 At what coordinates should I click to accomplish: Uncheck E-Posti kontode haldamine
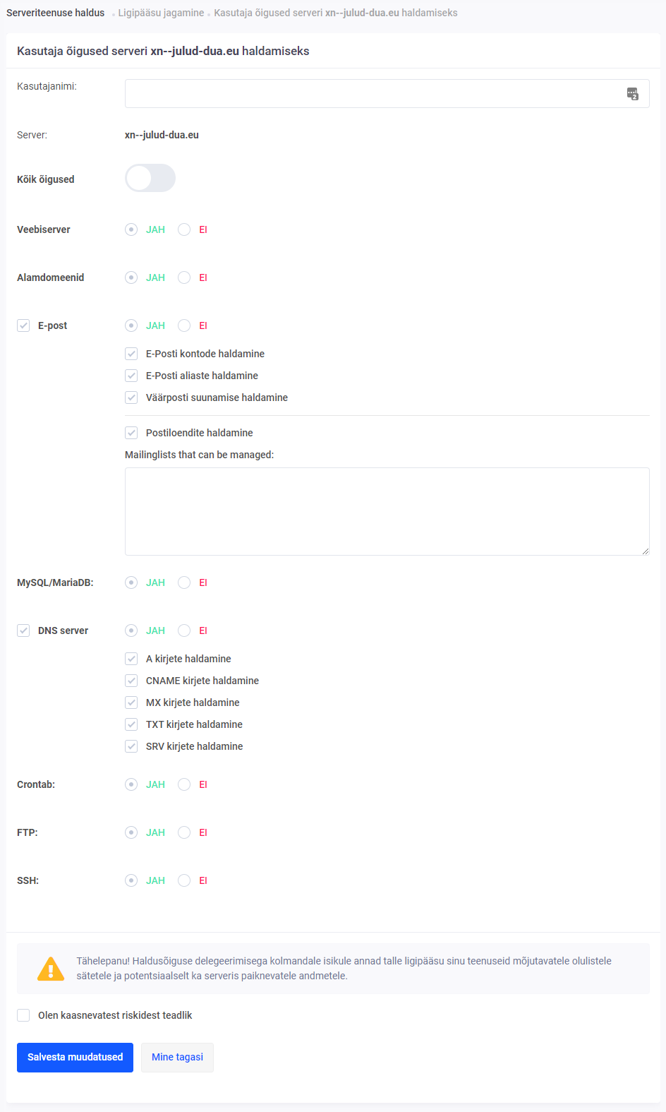pos(131,354)
